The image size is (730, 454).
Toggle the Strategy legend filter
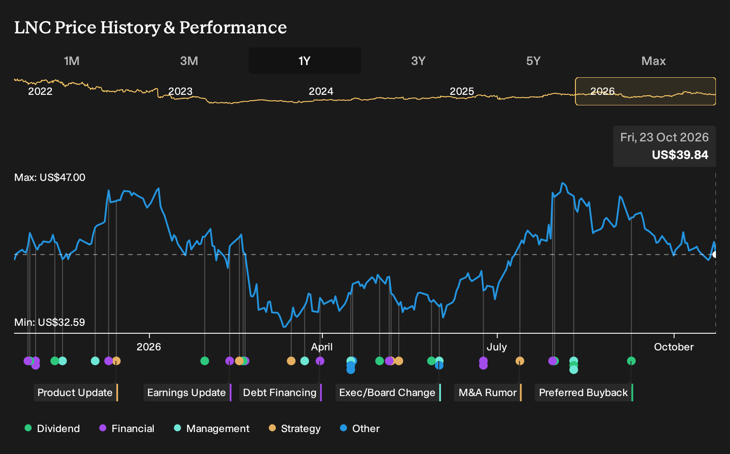pyautogui.click(x=295, y=428)
